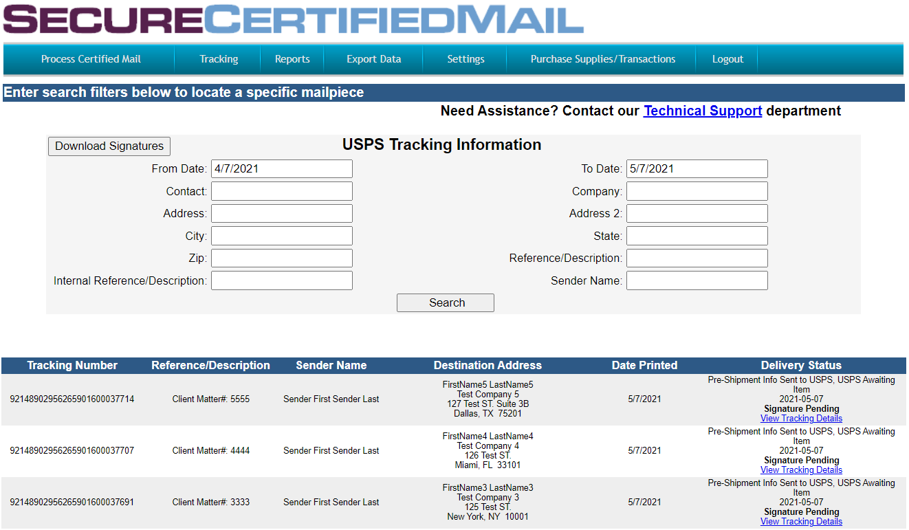Focus the Contact input field
The image size is (909, 530).
[x=282, y=191]
